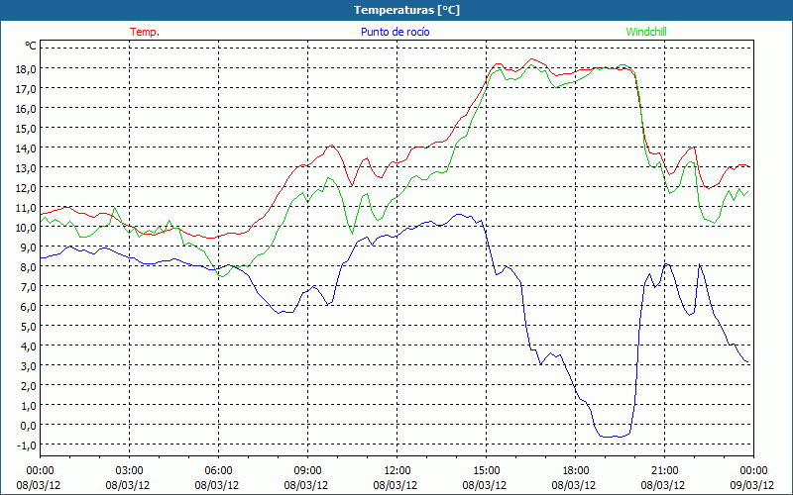Click the '7,0' y-axis value
Viewport: 793px width, 495px height.
pos(28,287)
